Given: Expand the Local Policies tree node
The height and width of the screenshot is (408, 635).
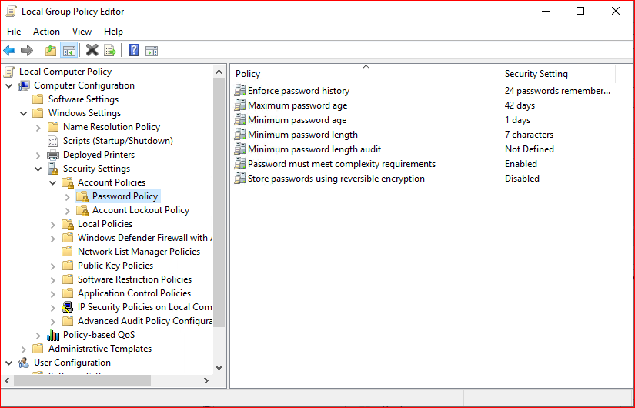Looking at the screenshot, I should click(53, 224).
